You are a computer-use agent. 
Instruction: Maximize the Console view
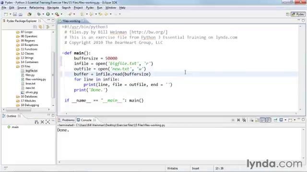point(303,119)
